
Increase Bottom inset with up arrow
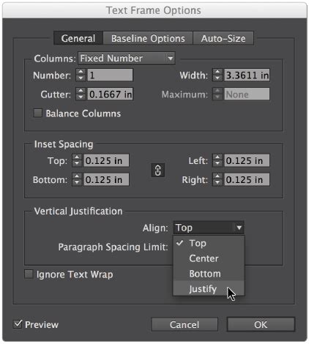coord(77,176)
